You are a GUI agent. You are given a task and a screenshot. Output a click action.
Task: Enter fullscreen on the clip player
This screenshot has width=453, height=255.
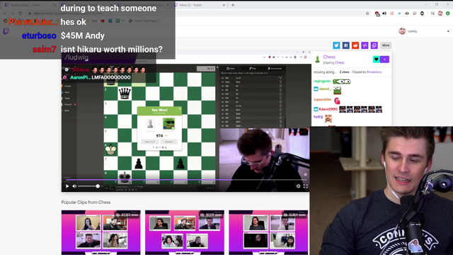point(306,186)
